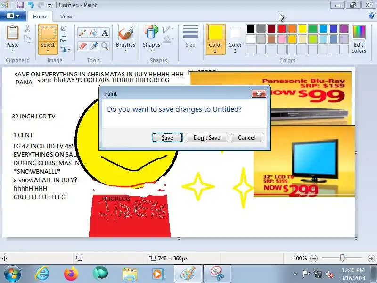This screenshot has width=377, height=283.
Task: Pick the black color swatch
Action: click(251, 29)
